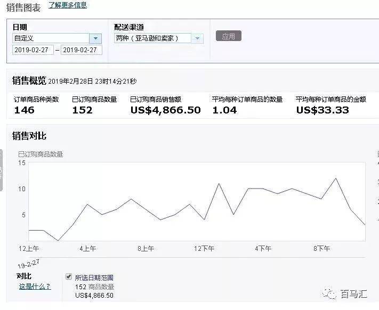379x310 pixels.
Task: Click the WeChat logo in the watermark
Action: [330, 294]
